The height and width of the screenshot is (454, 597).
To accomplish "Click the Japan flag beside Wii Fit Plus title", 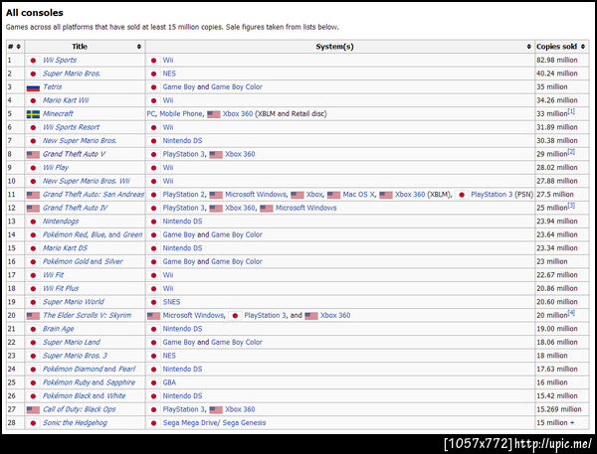I will (x=33, y=289).
